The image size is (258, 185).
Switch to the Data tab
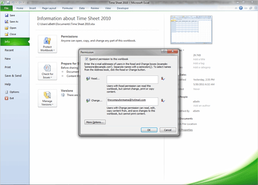tap(82, 8)
